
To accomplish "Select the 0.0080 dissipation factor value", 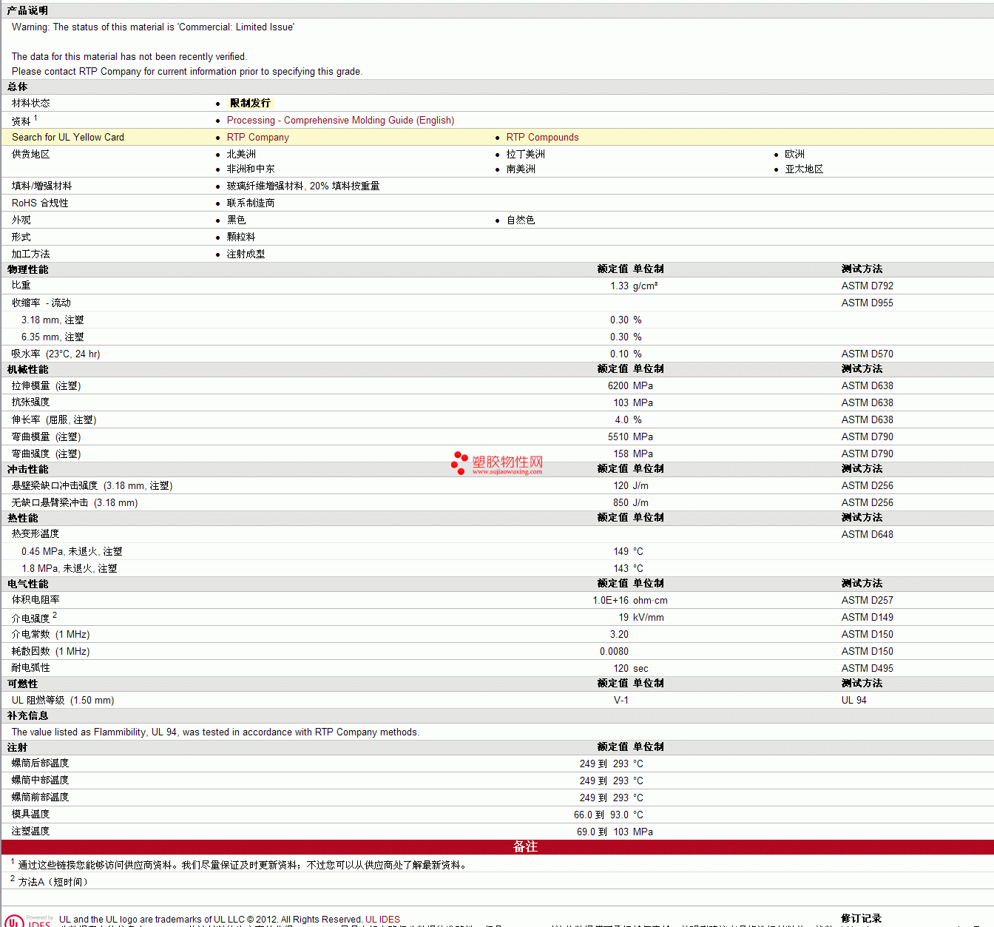I will pyautogui.click(x=614, y=651).
